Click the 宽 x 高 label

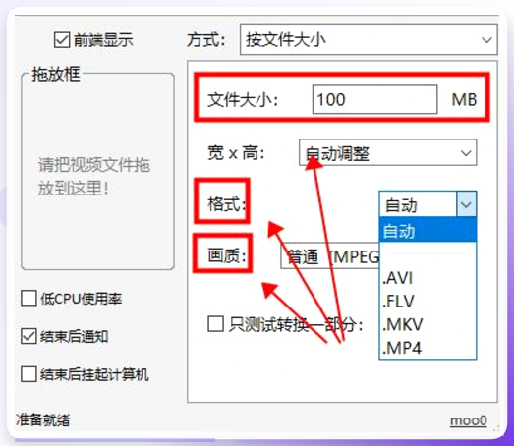pos(236,152)
